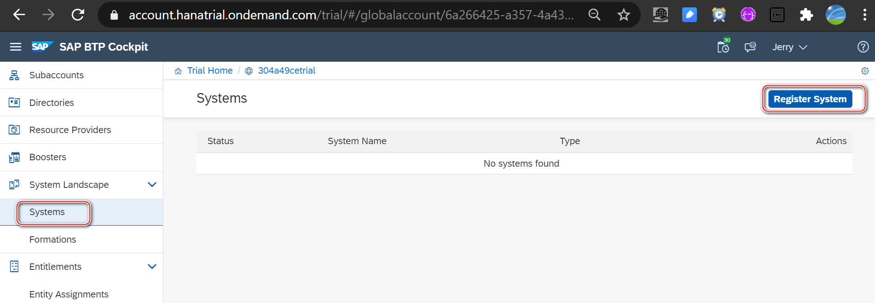Click the Entitlements checklist icon

(x=14, y=266)
